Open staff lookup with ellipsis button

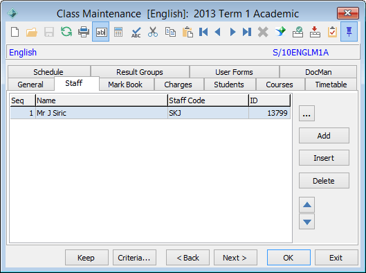coord(306,114)
